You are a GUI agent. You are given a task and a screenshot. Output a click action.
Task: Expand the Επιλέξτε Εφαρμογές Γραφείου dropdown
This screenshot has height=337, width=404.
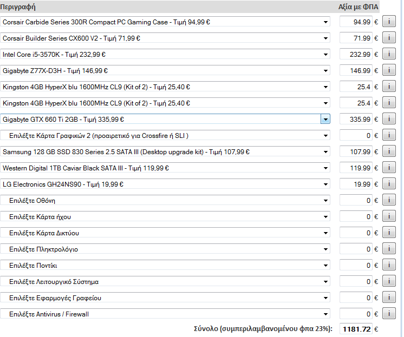(x=165, y=298)
